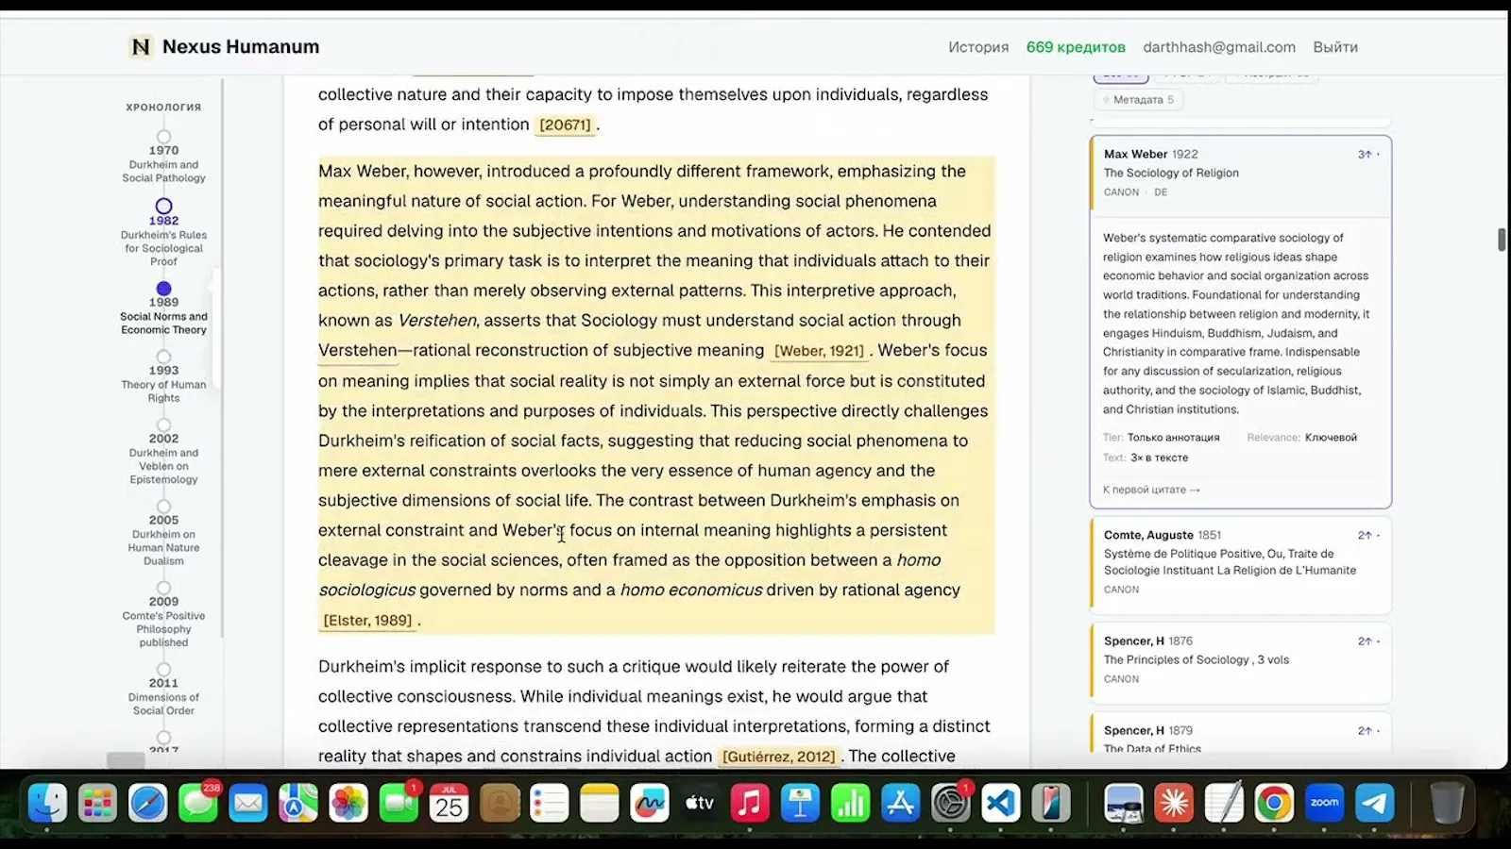Select the 2005 timeline marker
This screenshot has width=1511, height=849.
tap(163, 507)
